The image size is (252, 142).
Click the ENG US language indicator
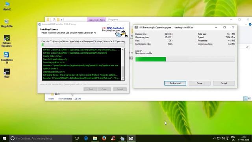(x=233, y=138)
